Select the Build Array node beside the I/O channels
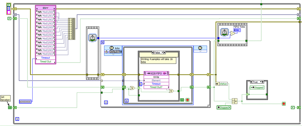 72,29
